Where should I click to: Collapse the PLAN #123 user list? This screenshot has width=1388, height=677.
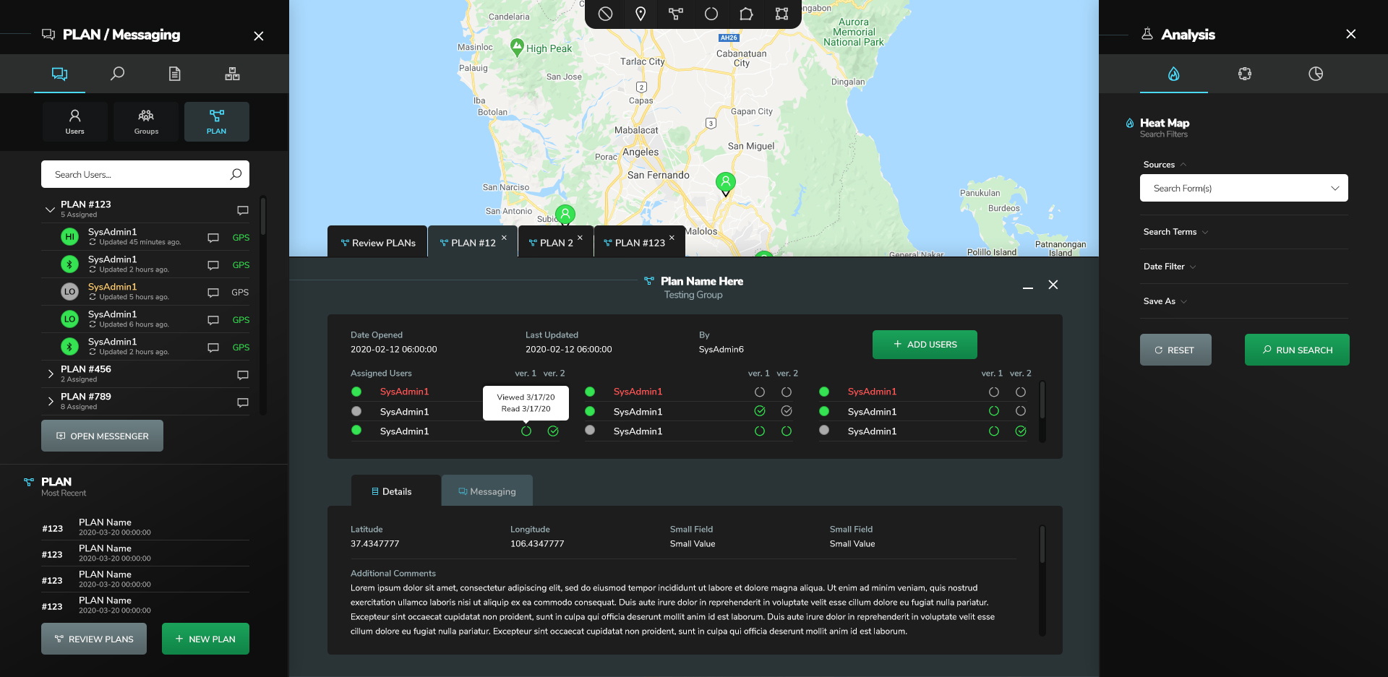pyautogui.click(x=49, y=209)
